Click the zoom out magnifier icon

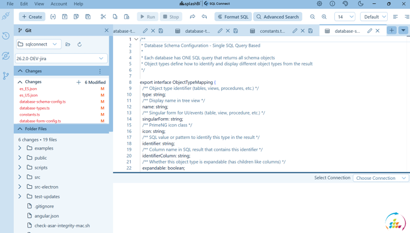[x=312, y=17]
